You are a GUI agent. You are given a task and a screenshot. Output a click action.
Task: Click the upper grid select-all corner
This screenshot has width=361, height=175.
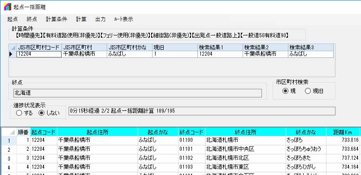pos(13,48)
